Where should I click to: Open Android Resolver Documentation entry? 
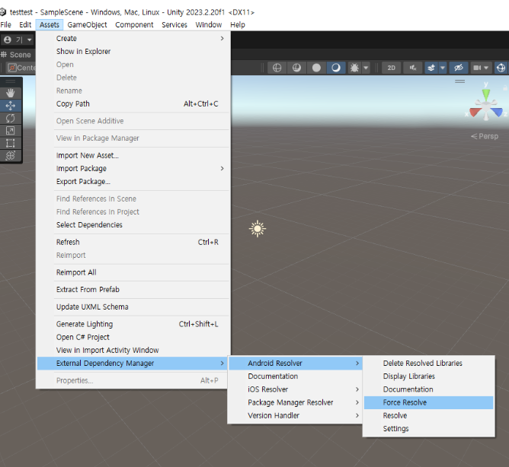(x=428, y=389)
